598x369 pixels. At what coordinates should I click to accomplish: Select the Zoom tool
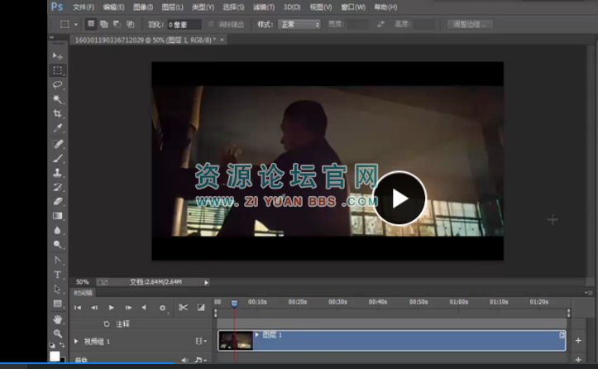click(x=58, y=333)
